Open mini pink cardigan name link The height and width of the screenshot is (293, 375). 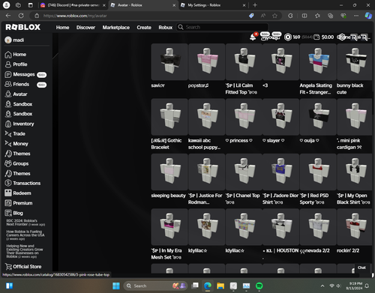(x=349, y=144)
